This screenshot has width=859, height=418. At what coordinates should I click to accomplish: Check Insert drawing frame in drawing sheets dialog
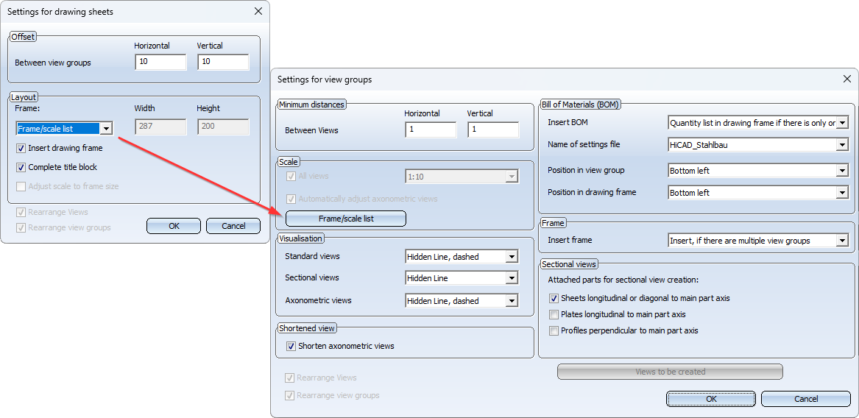[x=21, y=148]
